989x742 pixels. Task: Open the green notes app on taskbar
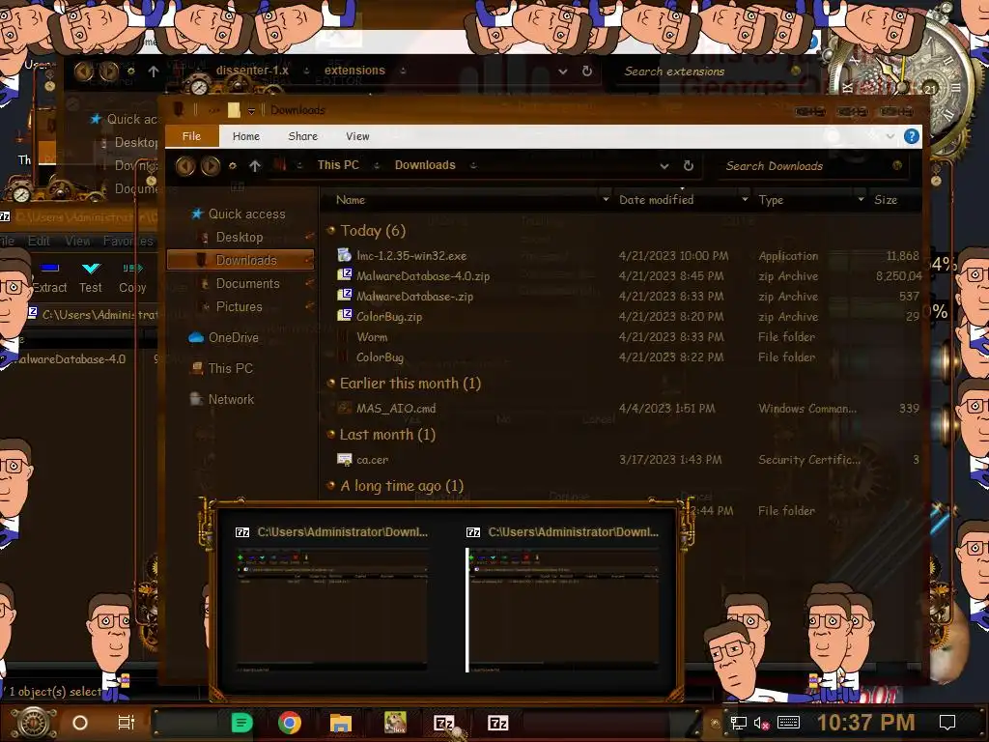(x=241, y=723)
